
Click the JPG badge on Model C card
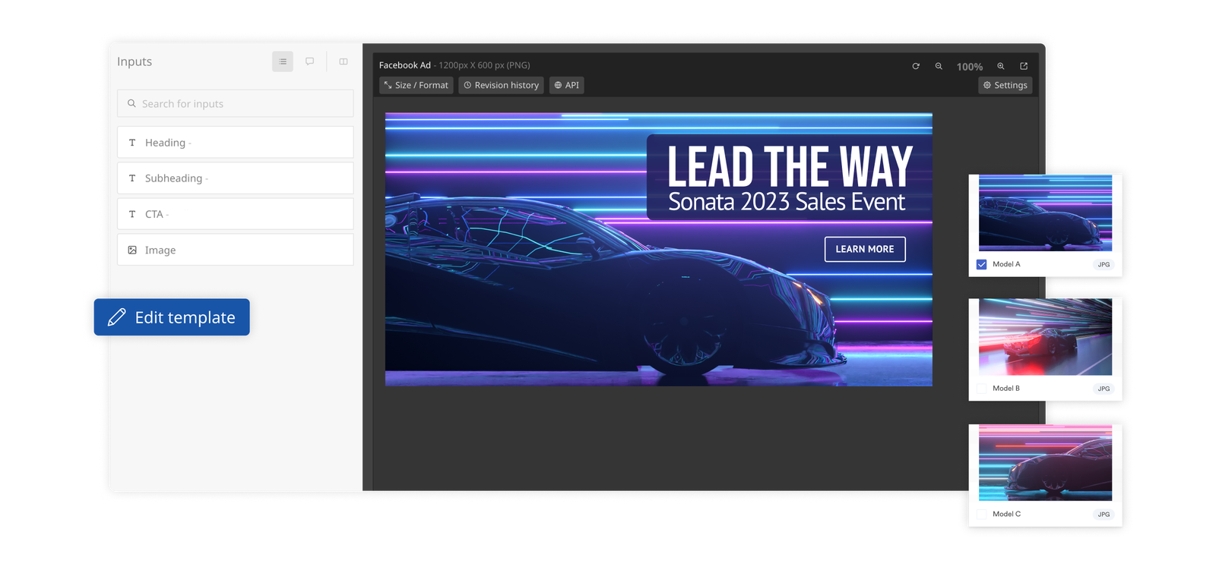(1104, 514)
